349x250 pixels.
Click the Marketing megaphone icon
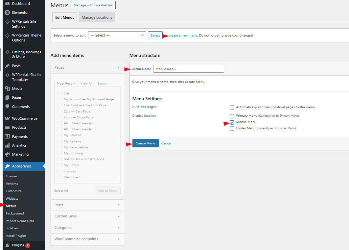(7, 154)
